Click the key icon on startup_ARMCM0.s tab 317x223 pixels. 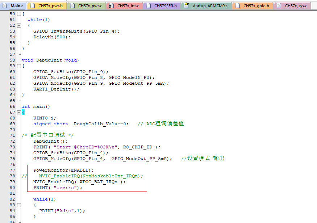click(x=187, y=6)
